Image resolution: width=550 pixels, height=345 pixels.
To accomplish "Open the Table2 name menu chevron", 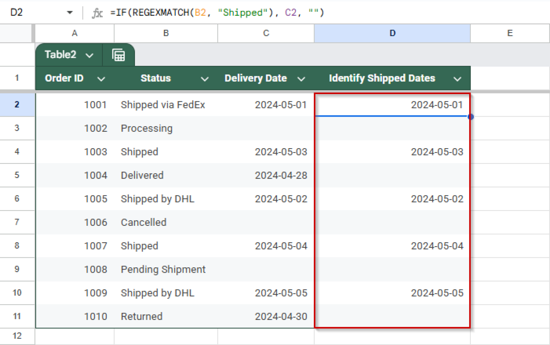I will (x=89, y=55).
